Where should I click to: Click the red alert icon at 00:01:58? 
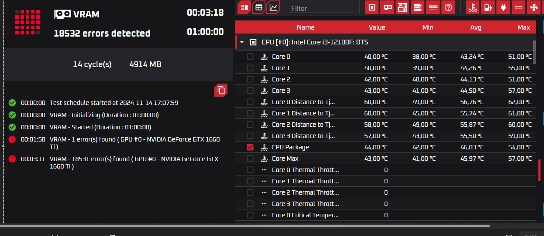tap(12, 139)
